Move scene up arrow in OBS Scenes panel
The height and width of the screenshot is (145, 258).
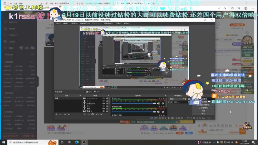tap(65, 114)
